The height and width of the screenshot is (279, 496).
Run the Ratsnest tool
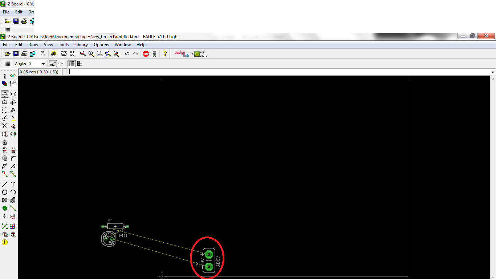(5, 226)
